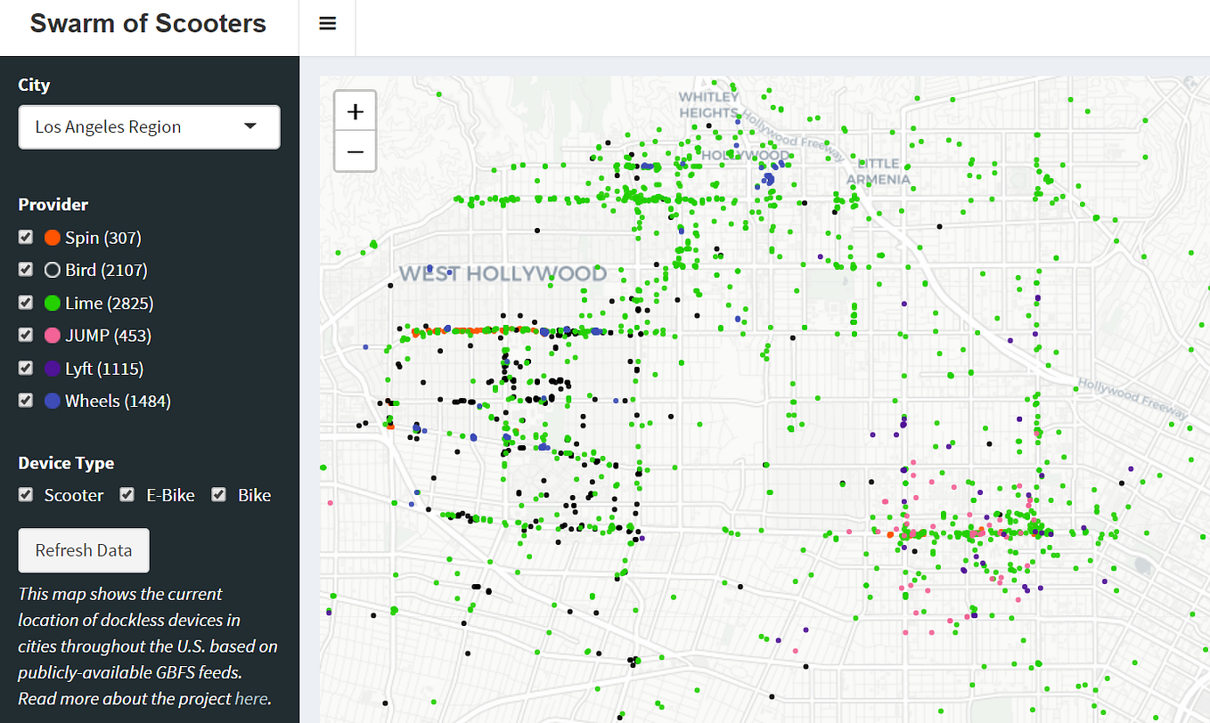The height and width of the screenshot is (723, 1210).
Task: Click the JUMP pink provider dot icon
Action: pyautogui.click(x=51, y=335)
